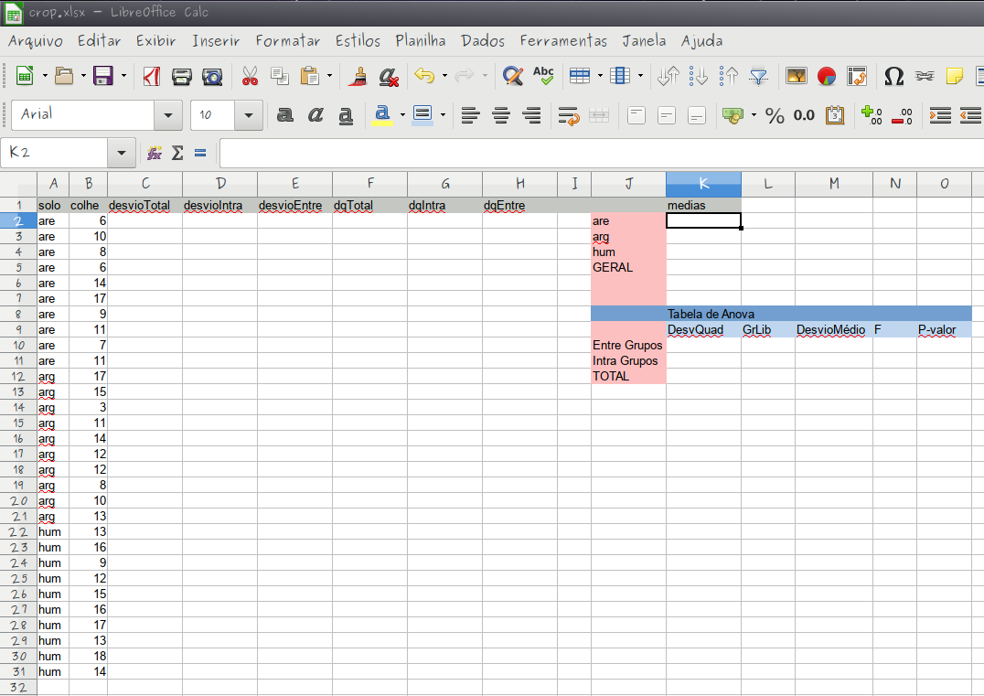Open the font name dropdown
Screen dimensions: 984x696
pos(167,115)
